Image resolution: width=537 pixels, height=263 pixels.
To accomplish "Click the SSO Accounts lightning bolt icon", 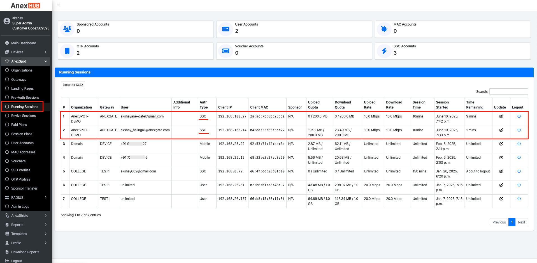I will tap(384, 51).
